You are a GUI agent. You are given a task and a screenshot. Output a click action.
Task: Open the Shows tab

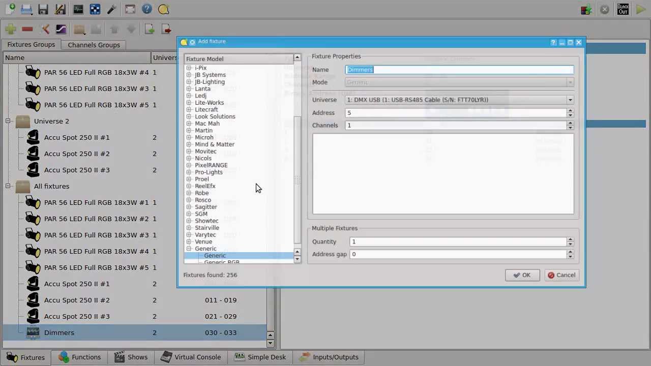pyautogui.click(x=131, y=357)
